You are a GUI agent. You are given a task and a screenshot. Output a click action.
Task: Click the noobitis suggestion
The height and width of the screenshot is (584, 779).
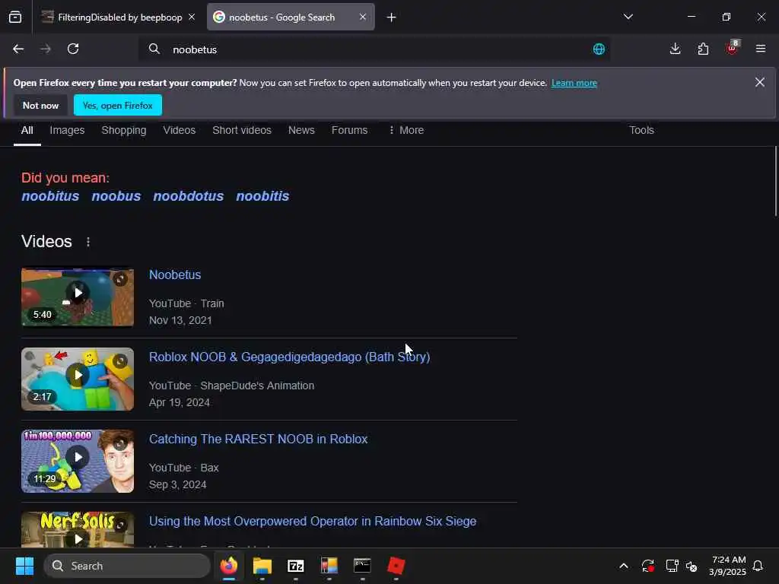pyautogui.click(x=262, y=196)
